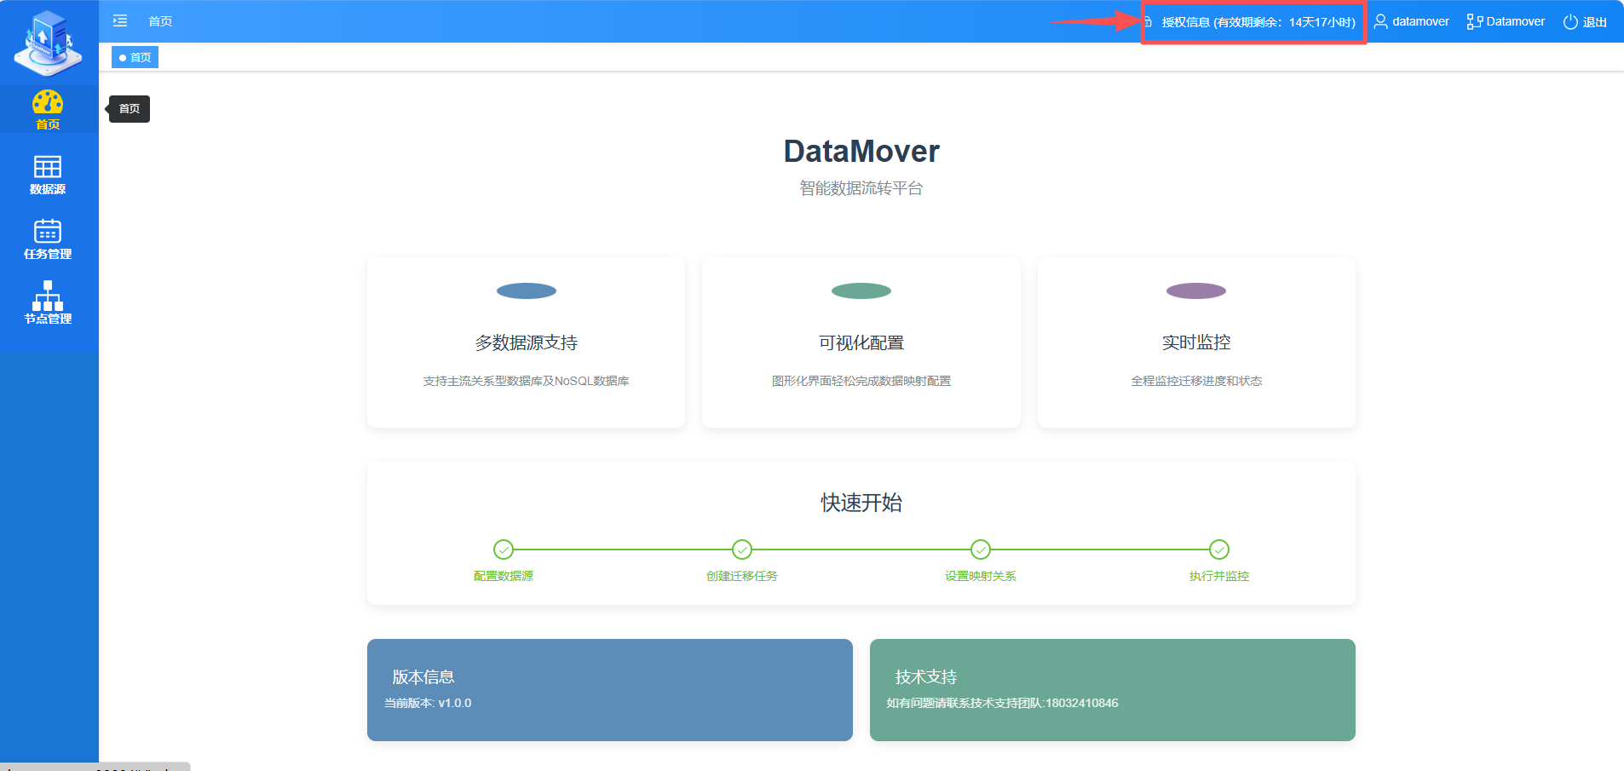The height and width of the screenshot is (771, 1624).
Task: Click the 设置映射关系 step circle
Action: click(981, 549)
